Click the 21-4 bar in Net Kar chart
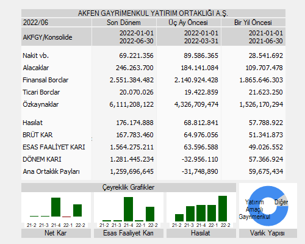The height and width of the screenshot is (244, 305). pos(56,207)
